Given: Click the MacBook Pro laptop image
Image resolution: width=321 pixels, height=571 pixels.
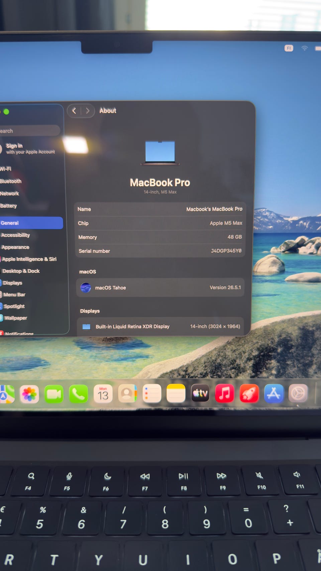Looking at the screenshot, I should click(x=160, y=153).
